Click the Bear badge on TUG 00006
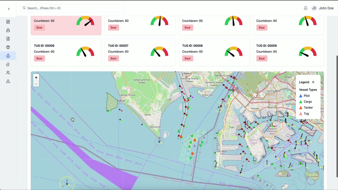 39,58
